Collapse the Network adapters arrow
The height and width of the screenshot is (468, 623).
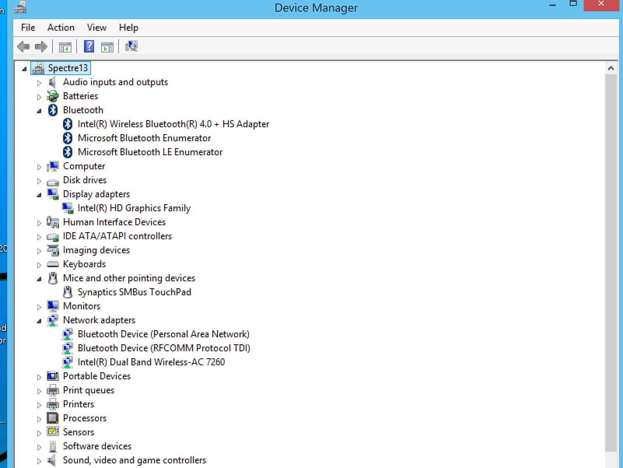(39, 321)
